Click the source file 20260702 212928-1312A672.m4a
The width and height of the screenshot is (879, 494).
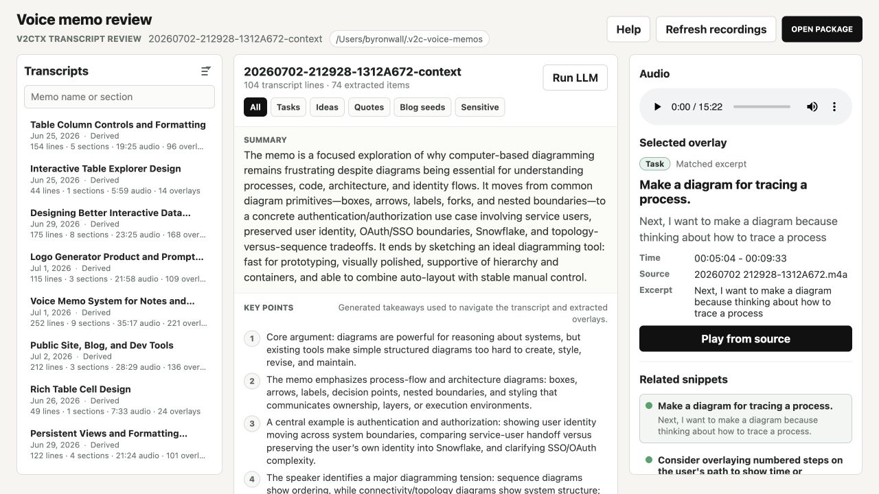[770, 274]
